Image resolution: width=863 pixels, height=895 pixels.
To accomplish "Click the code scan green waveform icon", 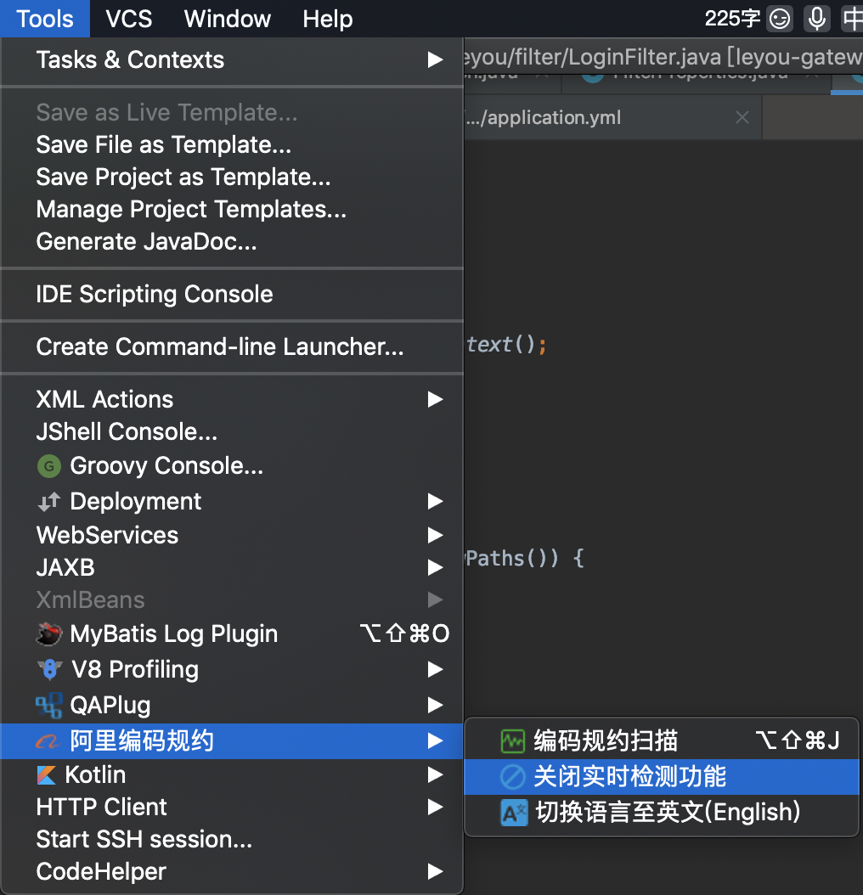I will coord(513,741).
